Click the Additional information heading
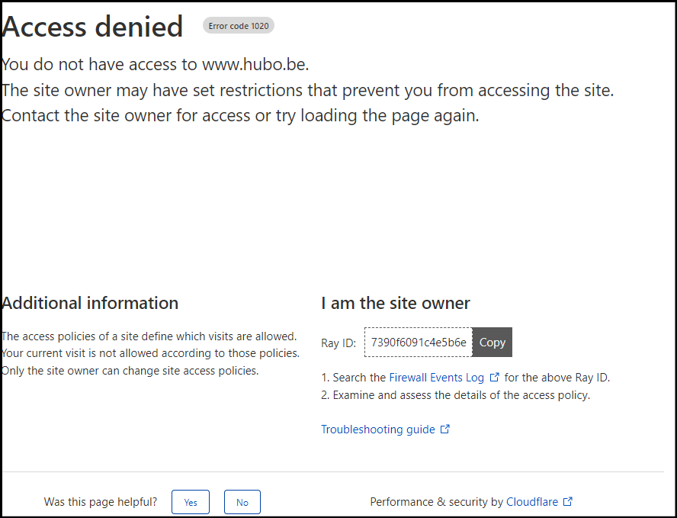This screenshot has height=518, width=677. [x=90, y=303]
